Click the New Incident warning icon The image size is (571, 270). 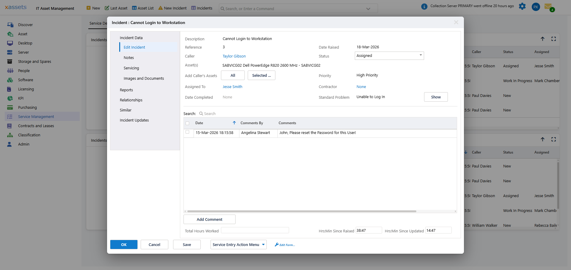[x=160, y=8]
